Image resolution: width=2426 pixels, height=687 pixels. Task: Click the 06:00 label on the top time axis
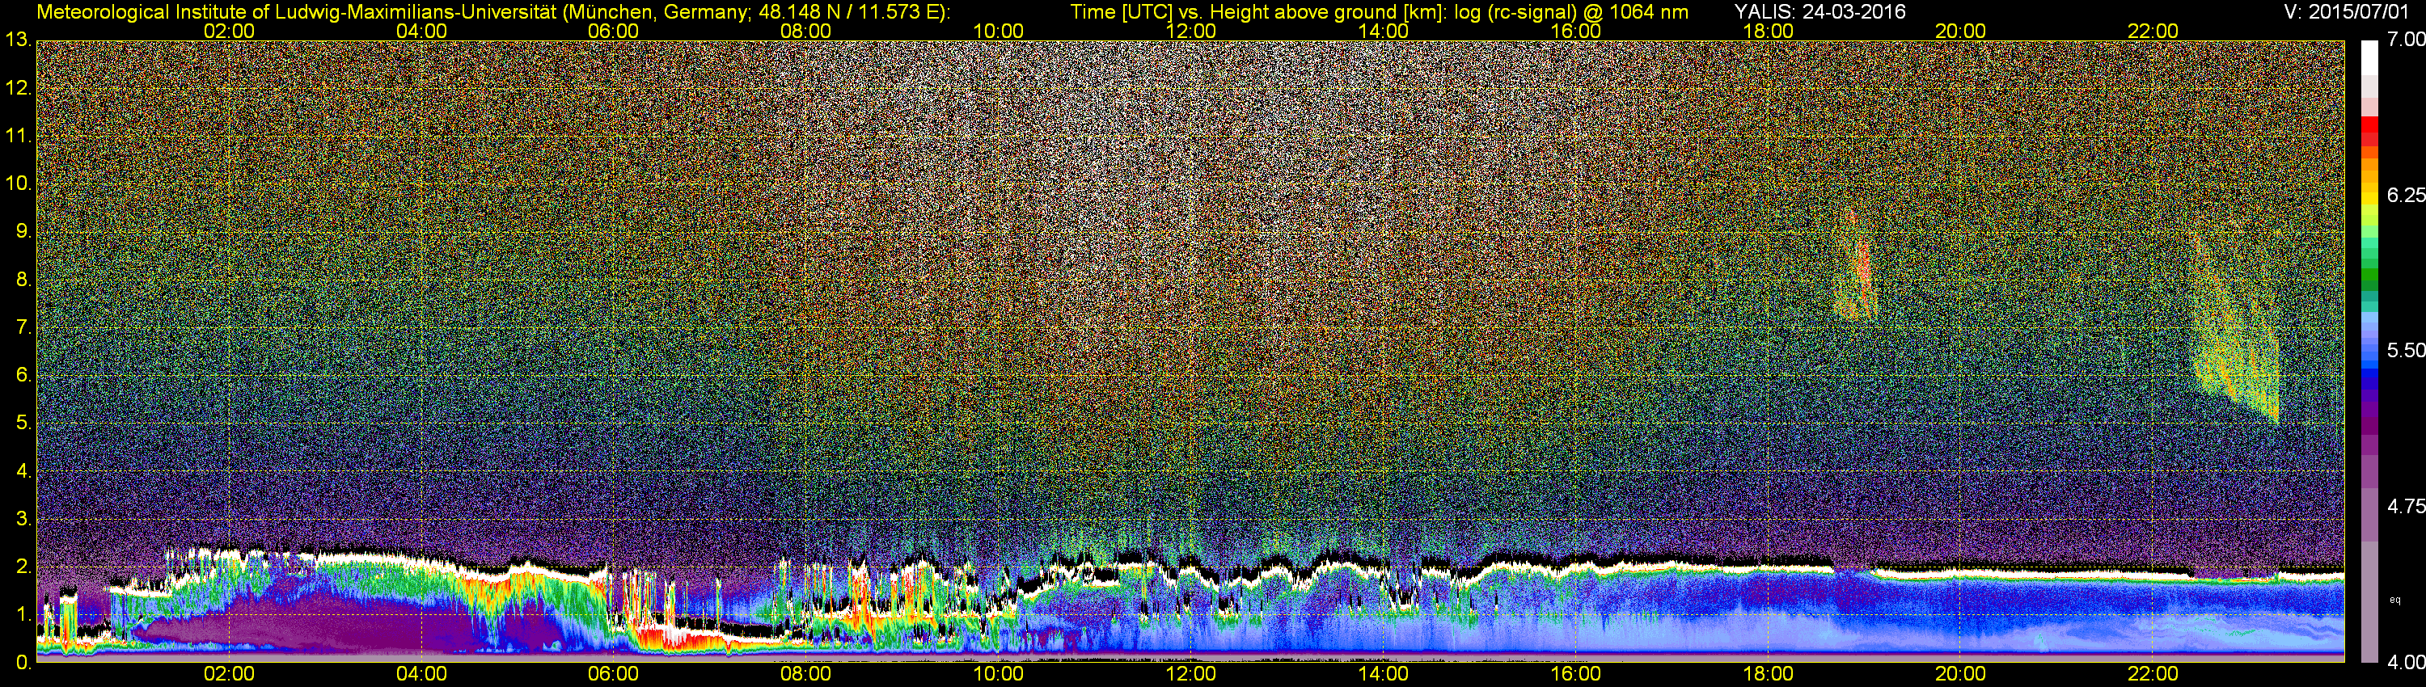[613, 31]
